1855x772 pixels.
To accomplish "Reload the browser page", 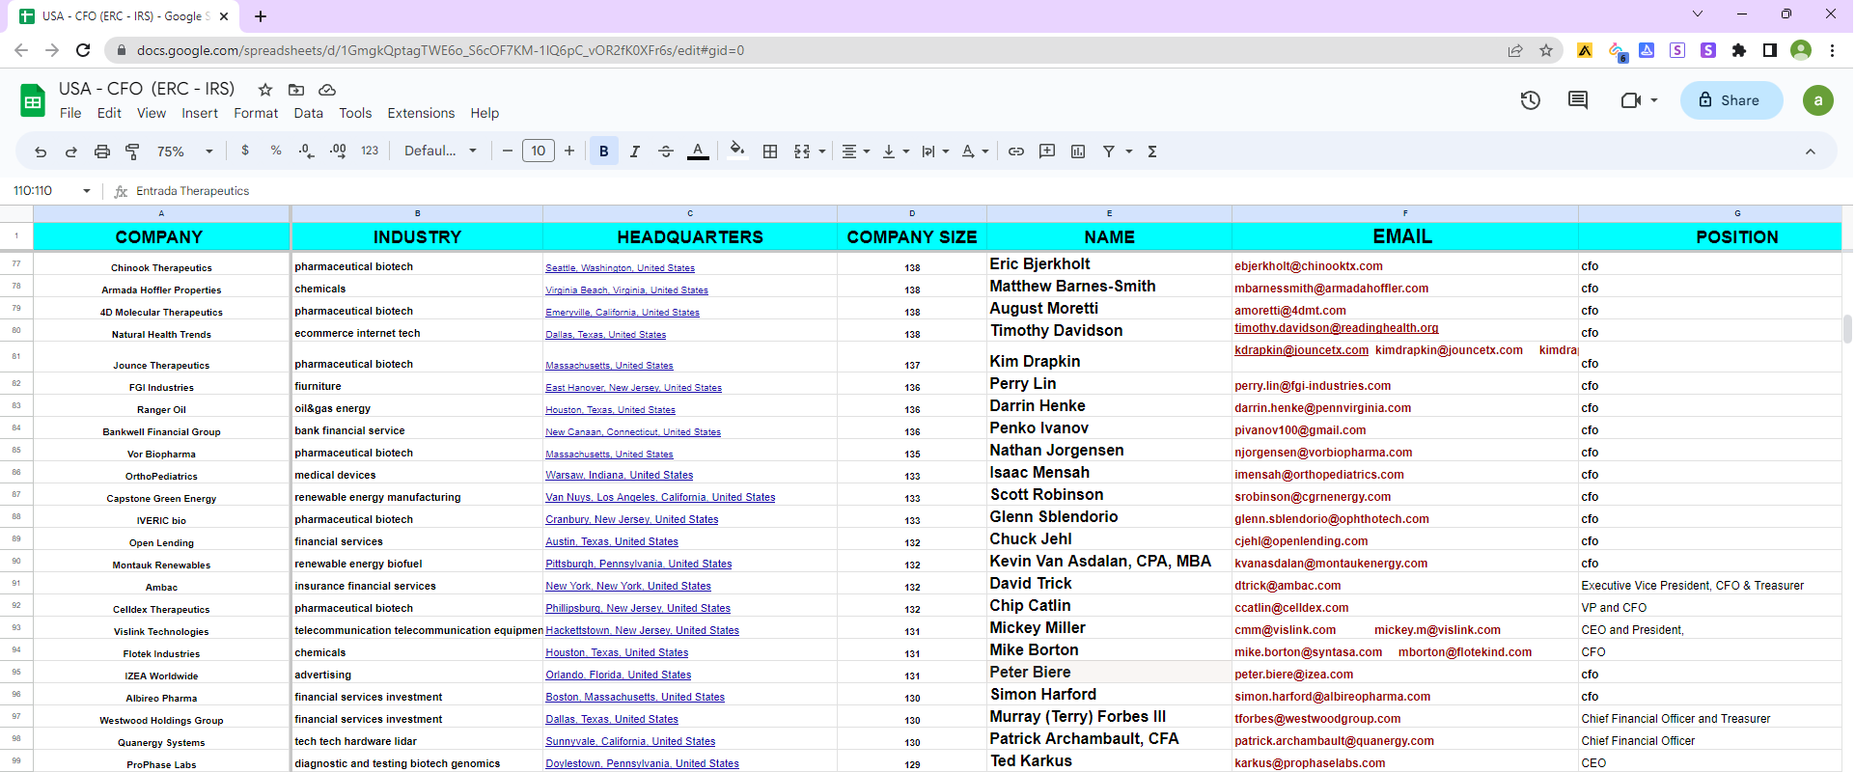I will [83, 50].
